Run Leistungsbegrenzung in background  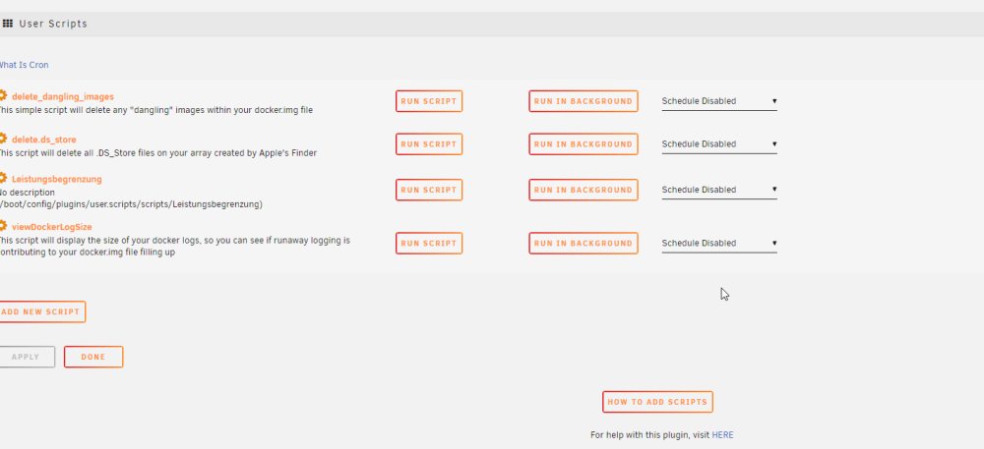coord(583,190)
